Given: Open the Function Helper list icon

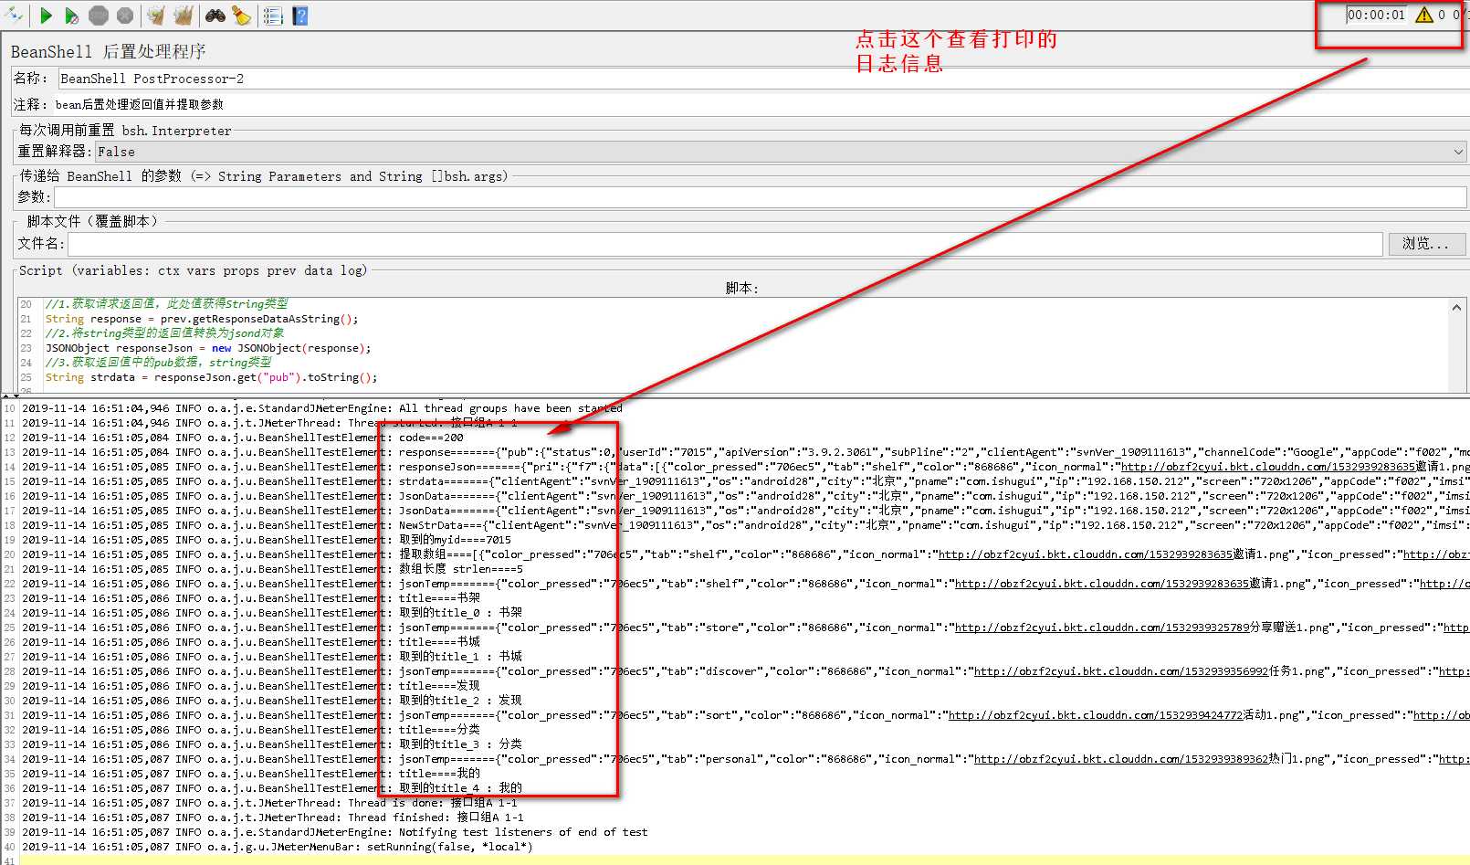Looking at the screenshot, I should click(273, 16).
